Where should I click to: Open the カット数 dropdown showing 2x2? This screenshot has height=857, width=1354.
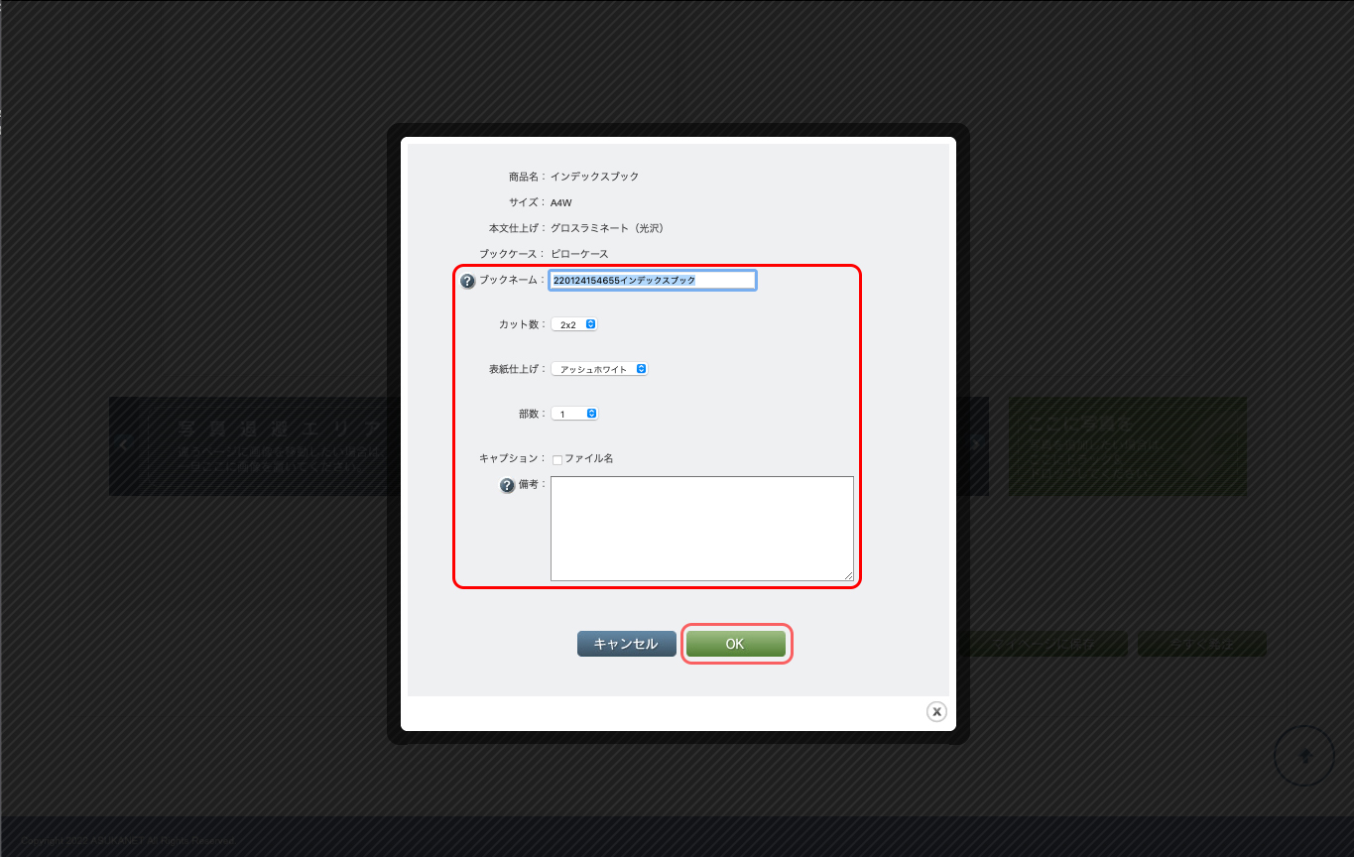[x=574, y=324]
